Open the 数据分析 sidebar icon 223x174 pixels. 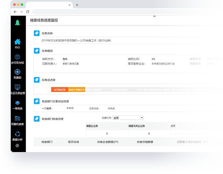(x=17, y=134)
